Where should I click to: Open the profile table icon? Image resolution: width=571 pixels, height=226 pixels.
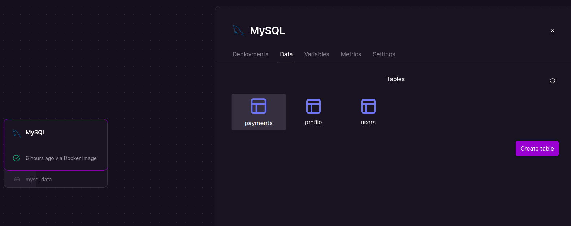point(313,106)
